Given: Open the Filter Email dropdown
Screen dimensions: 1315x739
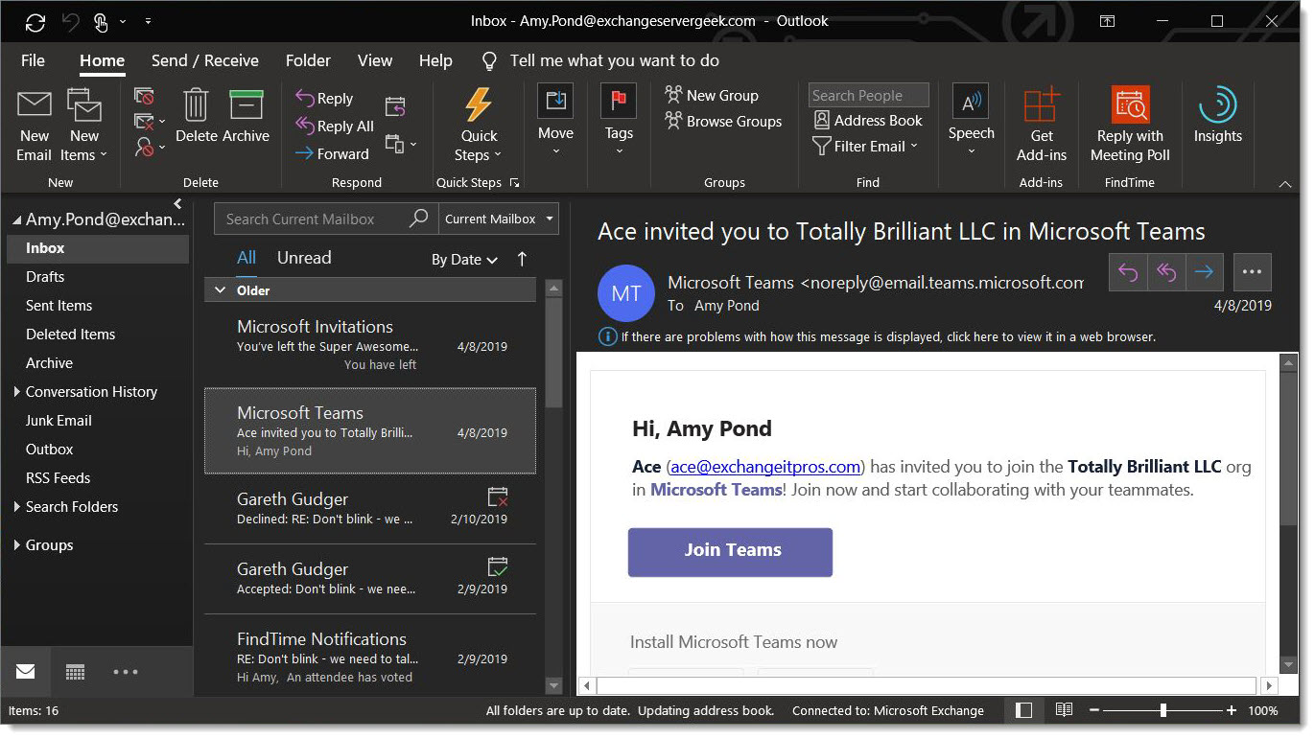Looking at the screenshot, I should tap(865, 146).
